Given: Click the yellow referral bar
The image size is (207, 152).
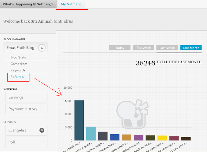Looking at the screenshot, I should [162, 138].
